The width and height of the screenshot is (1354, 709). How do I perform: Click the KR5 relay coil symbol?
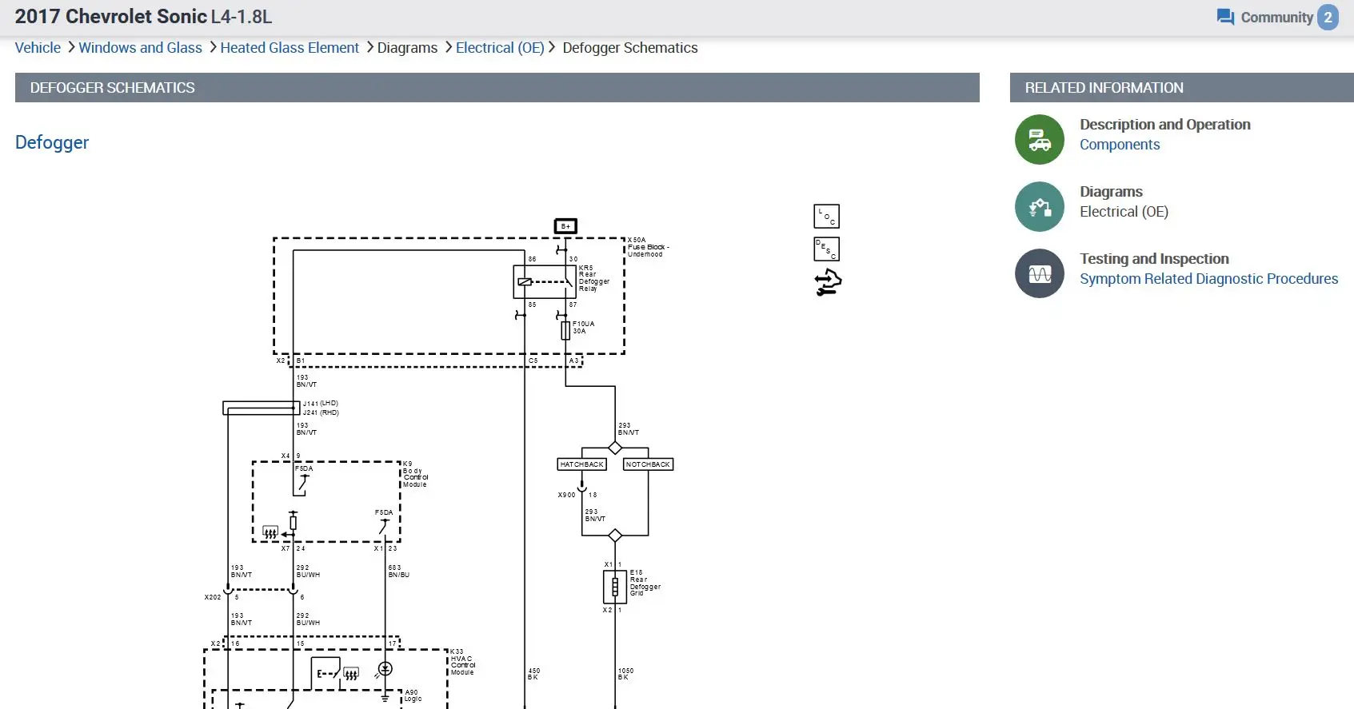[525, 282]
